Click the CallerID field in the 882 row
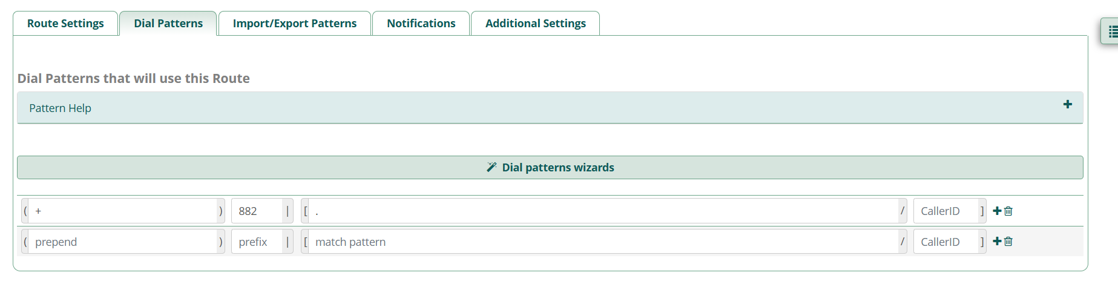The width and height of the screenshot is (1118, 304). (945, 211)
